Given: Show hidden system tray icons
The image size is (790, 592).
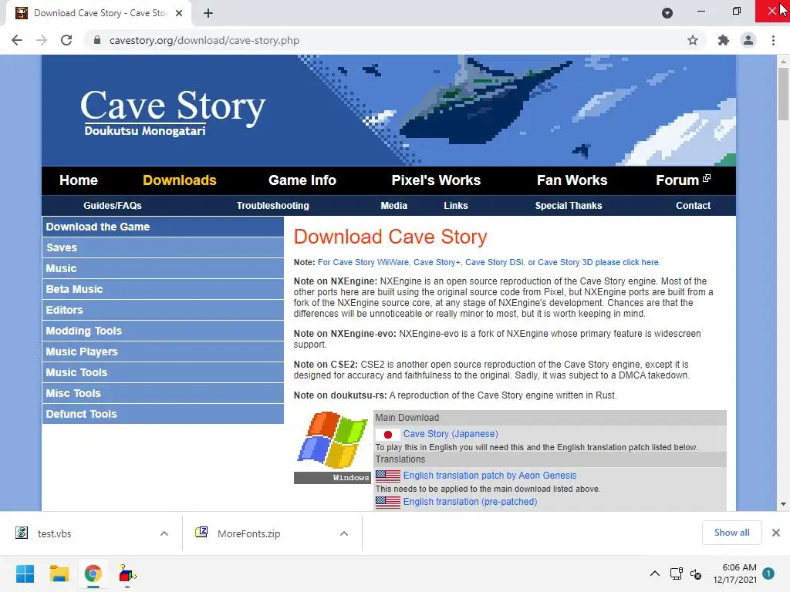Looking at the screenshot, I should point(654,573).
